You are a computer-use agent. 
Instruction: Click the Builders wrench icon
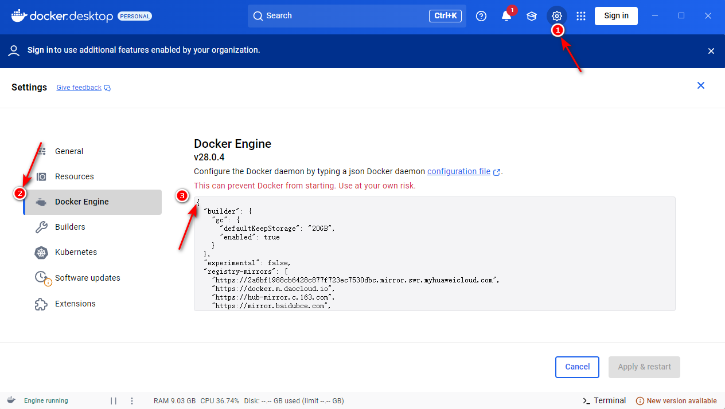click(41, 227)
